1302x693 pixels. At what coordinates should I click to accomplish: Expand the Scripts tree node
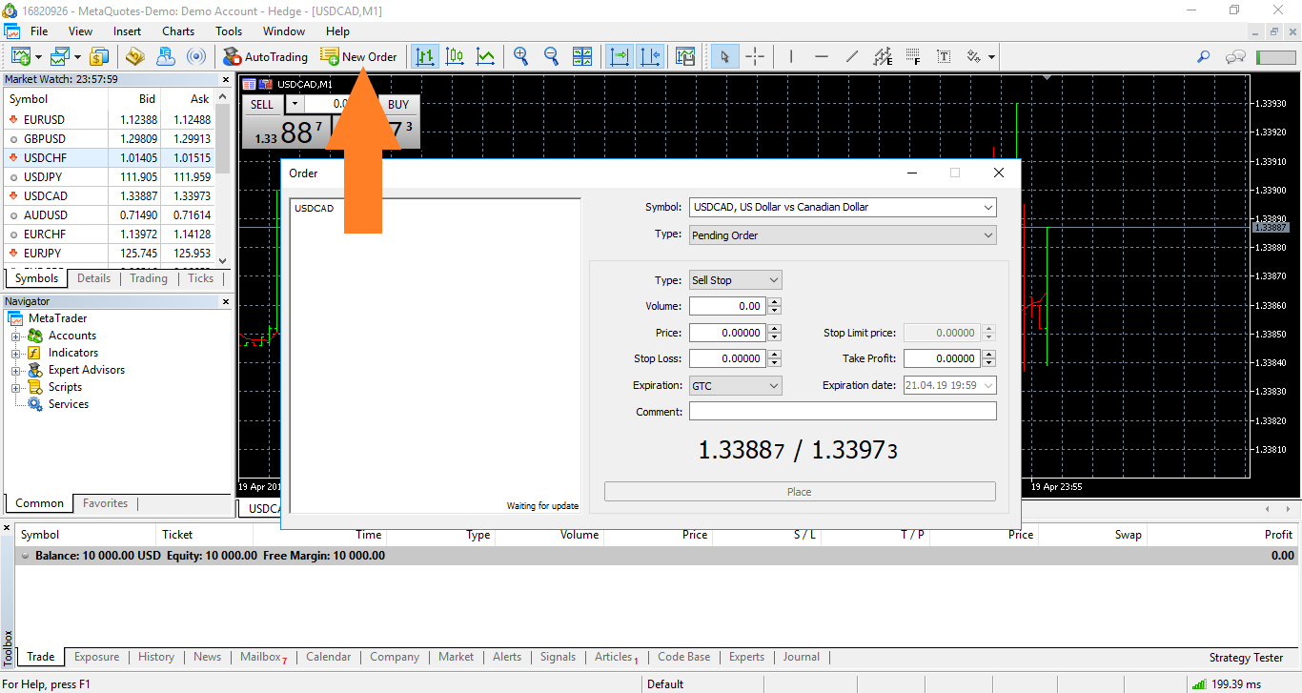click(16, 387)
